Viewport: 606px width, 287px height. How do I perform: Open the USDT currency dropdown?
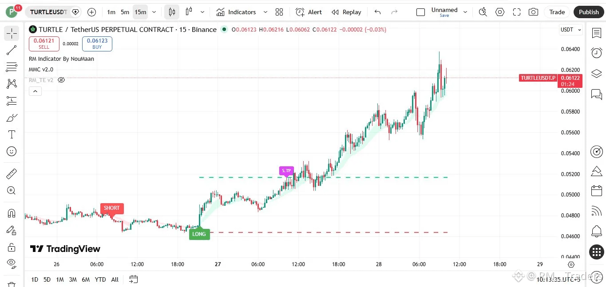pos(570,30)
